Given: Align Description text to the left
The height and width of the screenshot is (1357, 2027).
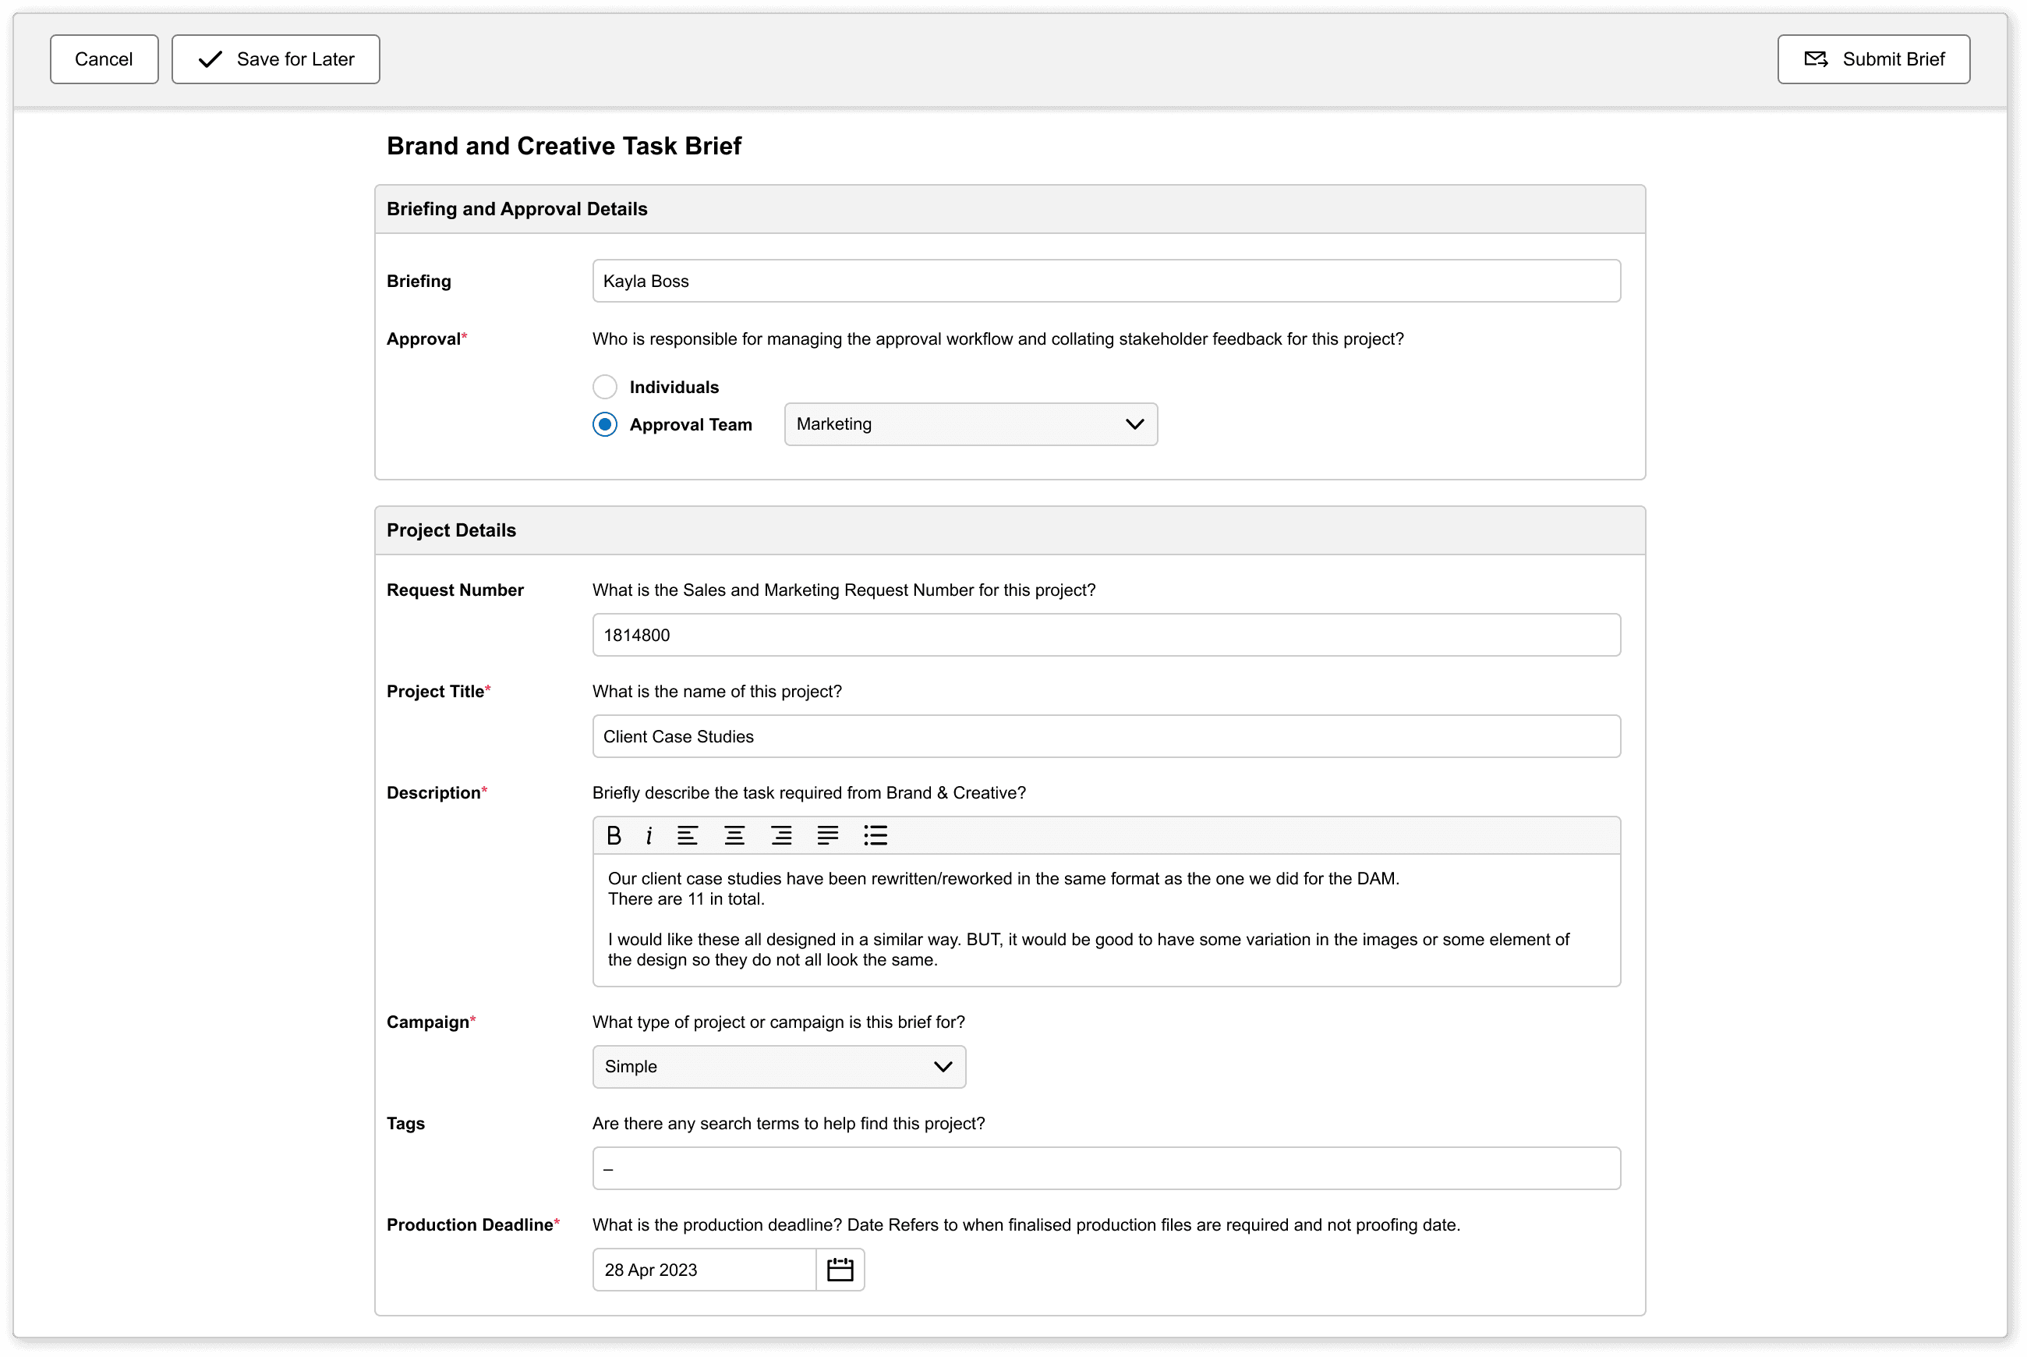Looking at the screenshot, I should (x=688, y=835).
